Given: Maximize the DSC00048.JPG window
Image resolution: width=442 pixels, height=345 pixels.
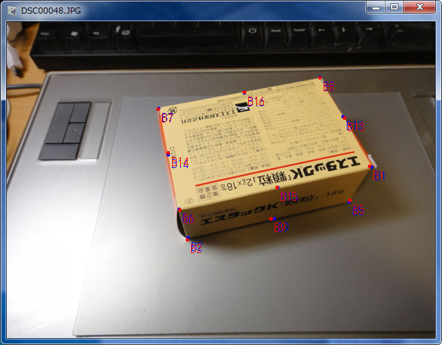Looking at the screenshot, I should click(394, 7).
